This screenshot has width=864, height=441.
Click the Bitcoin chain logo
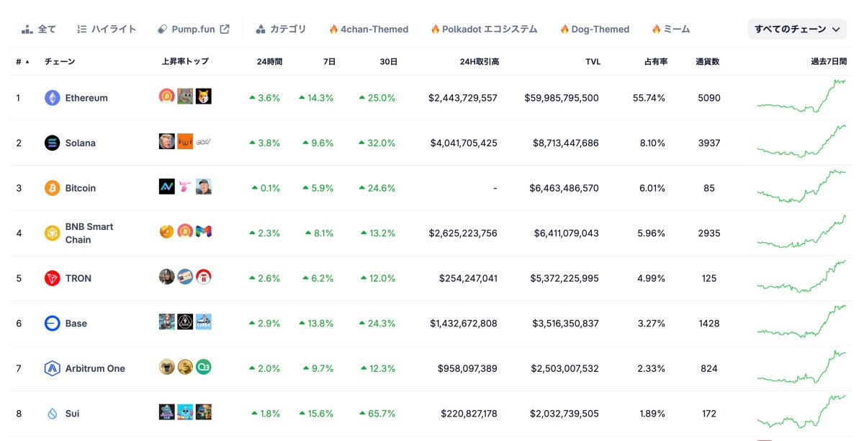click(52, 188)
